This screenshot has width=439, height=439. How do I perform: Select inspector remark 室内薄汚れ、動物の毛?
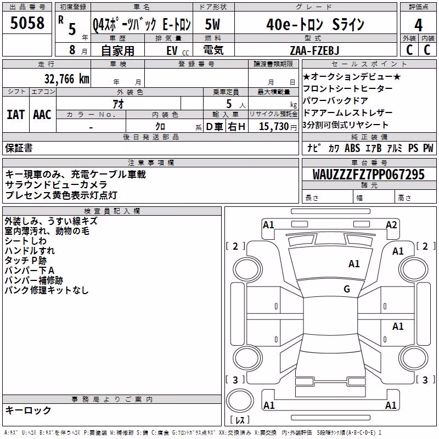pyautogui.click(x=47, y=230)
